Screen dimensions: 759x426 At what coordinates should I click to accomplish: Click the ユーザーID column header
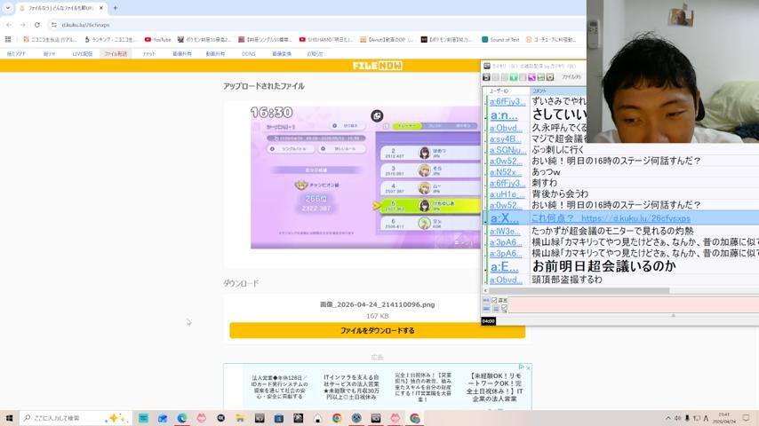pos(507,91)
